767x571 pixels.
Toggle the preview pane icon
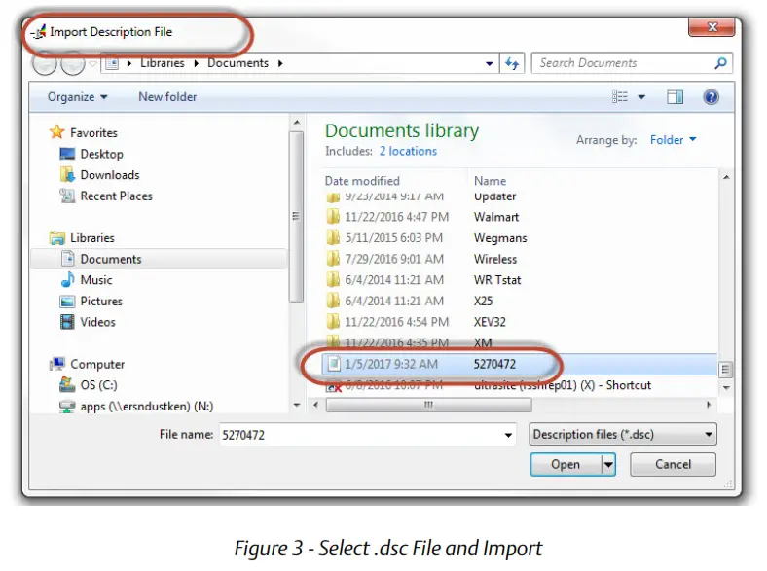tap(676, 97)
